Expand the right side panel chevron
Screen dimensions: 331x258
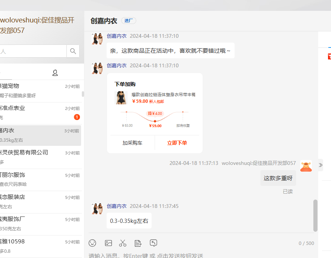(x=320, y=165)
